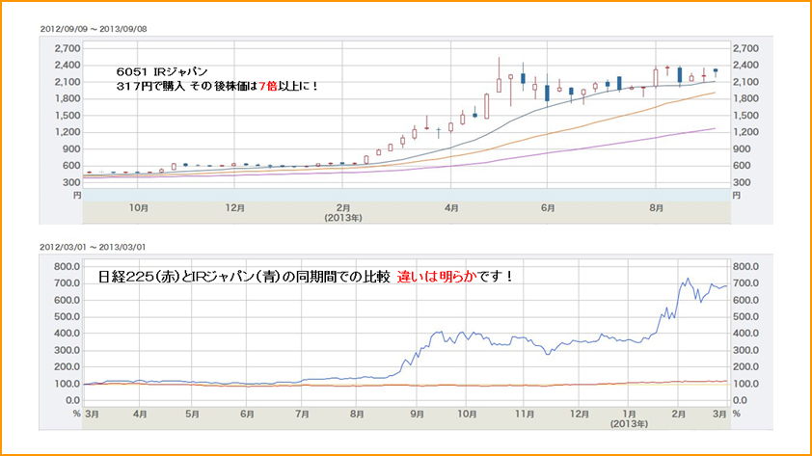The width and height of the screenshot is (812, 456).
Task: Click the 800.0 label on the left percent axis
Action: [x=66, y=266]
